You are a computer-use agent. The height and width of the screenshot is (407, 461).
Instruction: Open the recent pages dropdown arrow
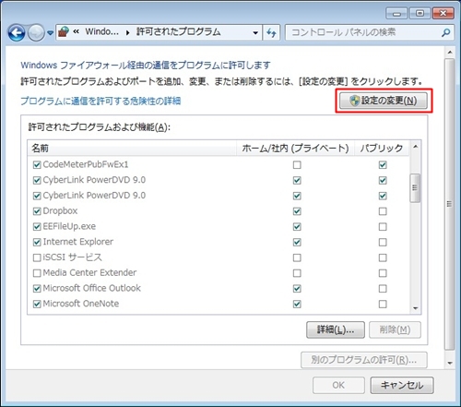(51, 32)
